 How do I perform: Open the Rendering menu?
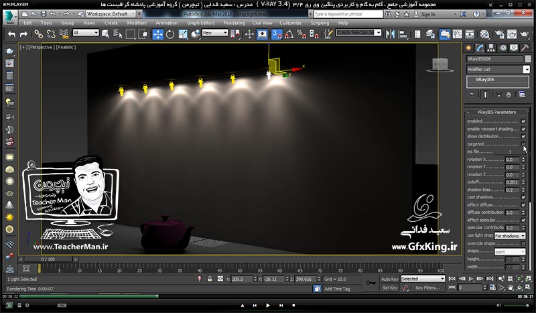[x=234, y=23]
